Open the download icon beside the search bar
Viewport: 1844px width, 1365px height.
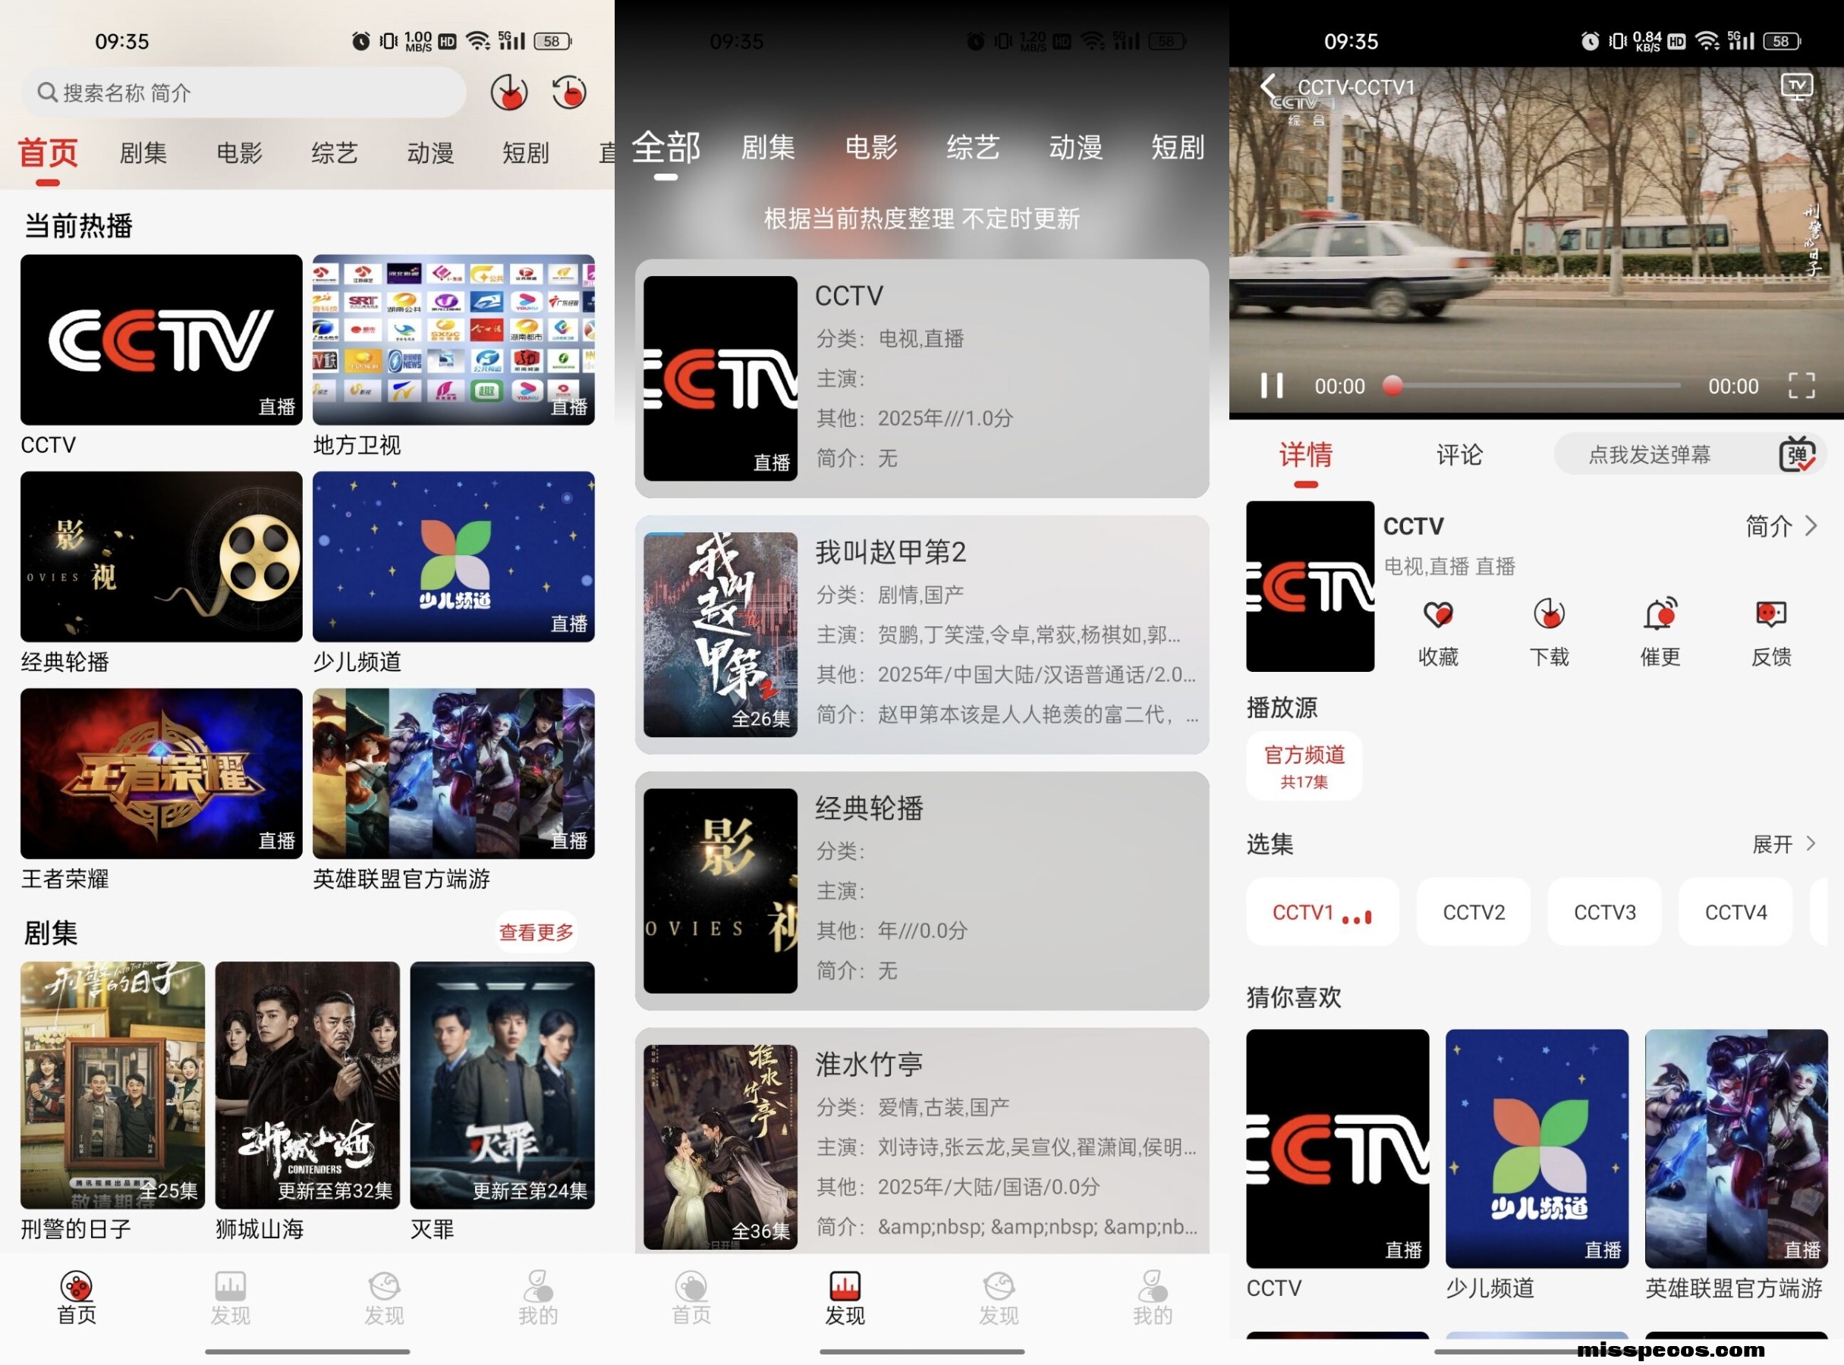pos(508,92)
